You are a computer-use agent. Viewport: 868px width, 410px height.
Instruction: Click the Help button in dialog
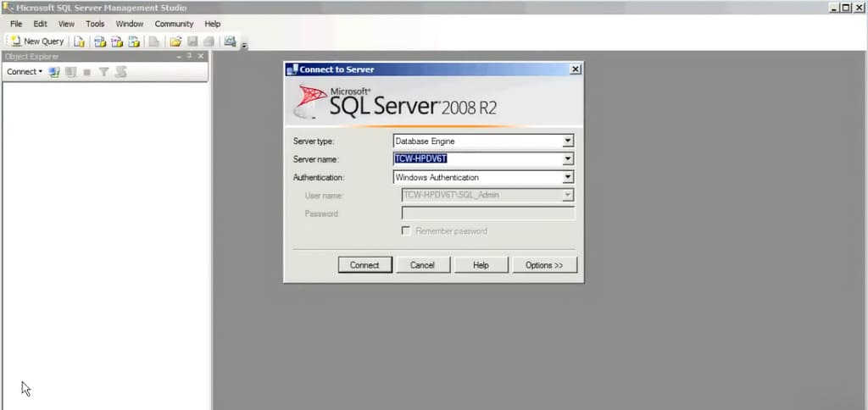pos(481,265)
